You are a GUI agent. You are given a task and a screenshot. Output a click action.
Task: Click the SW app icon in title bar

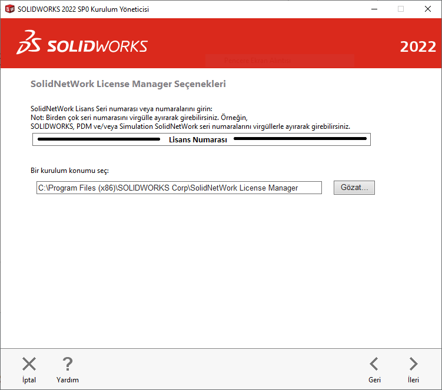9,9
